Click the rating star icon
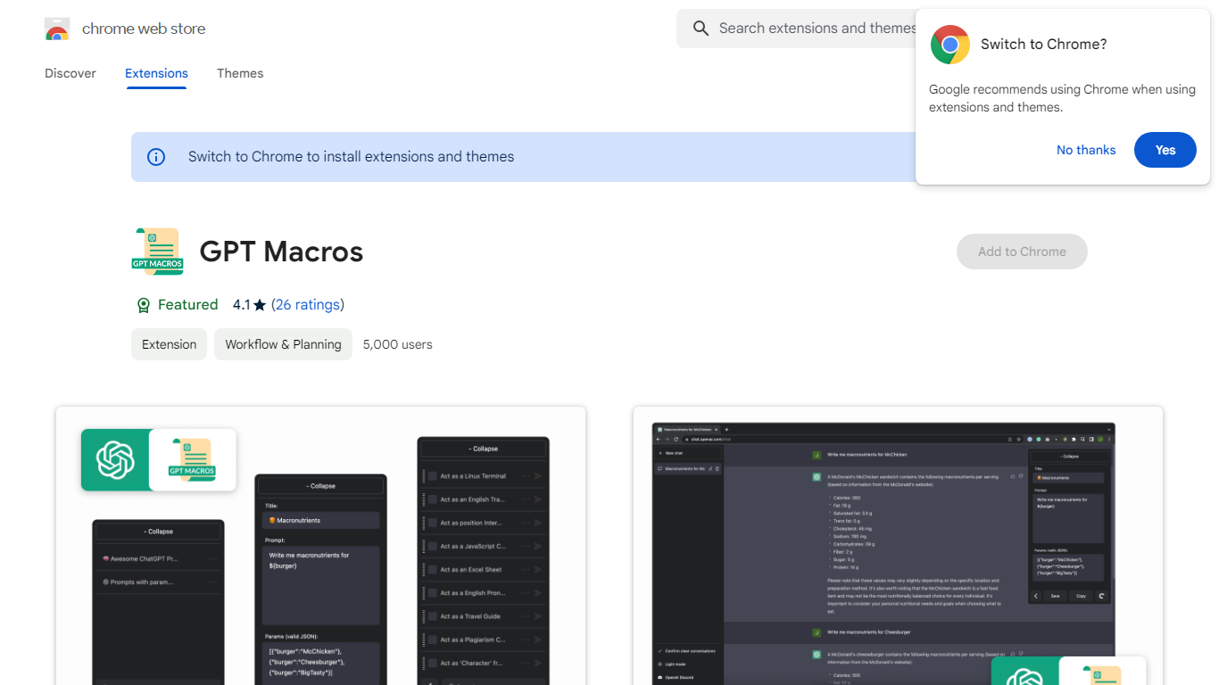The width and height of the screenshot is (1219, 685). coord(260,305)
